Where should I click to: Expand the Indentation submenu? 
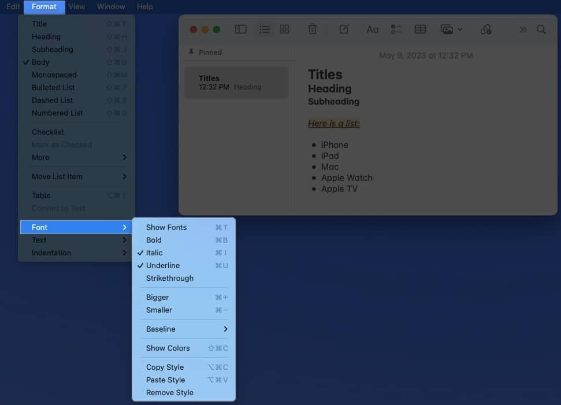(76, 253)
